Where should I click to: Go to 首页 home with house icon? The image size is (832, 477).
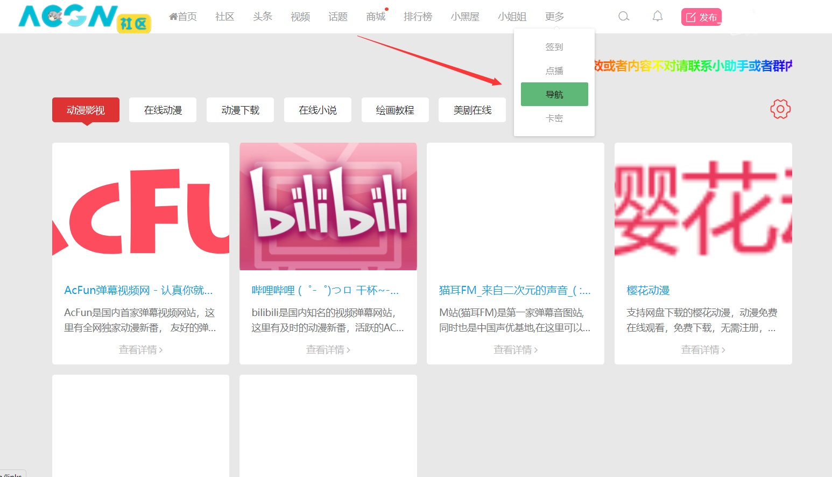click(183, 17)
